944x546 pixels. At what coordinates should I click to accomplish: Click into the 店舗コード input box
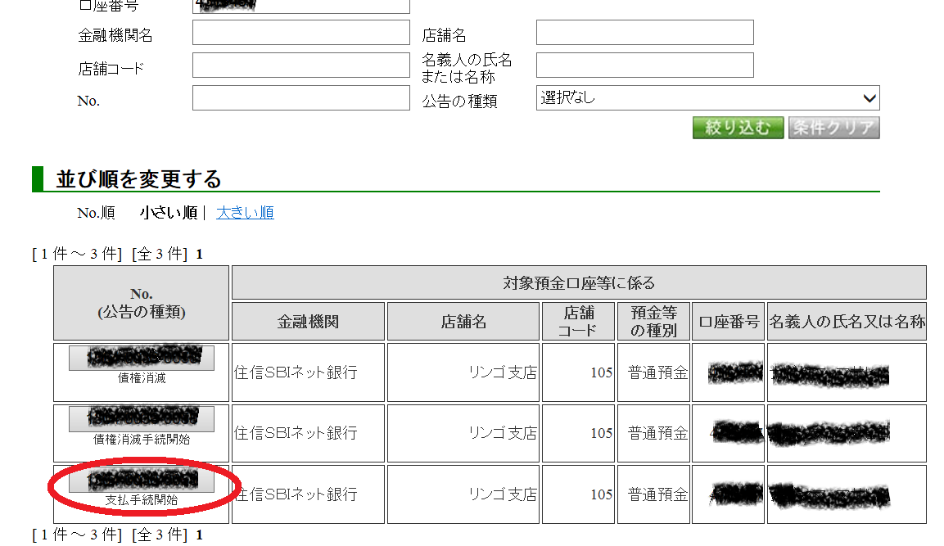[300, 65]
